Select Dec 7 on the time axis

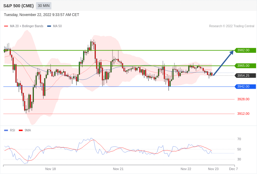(233, 169)
